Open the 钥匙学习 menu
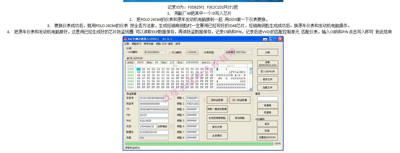Screen dimensions: 400x153 (x=136, y=44)
